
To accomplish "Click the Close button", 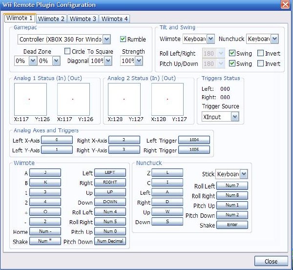I will tap(271, 261).
